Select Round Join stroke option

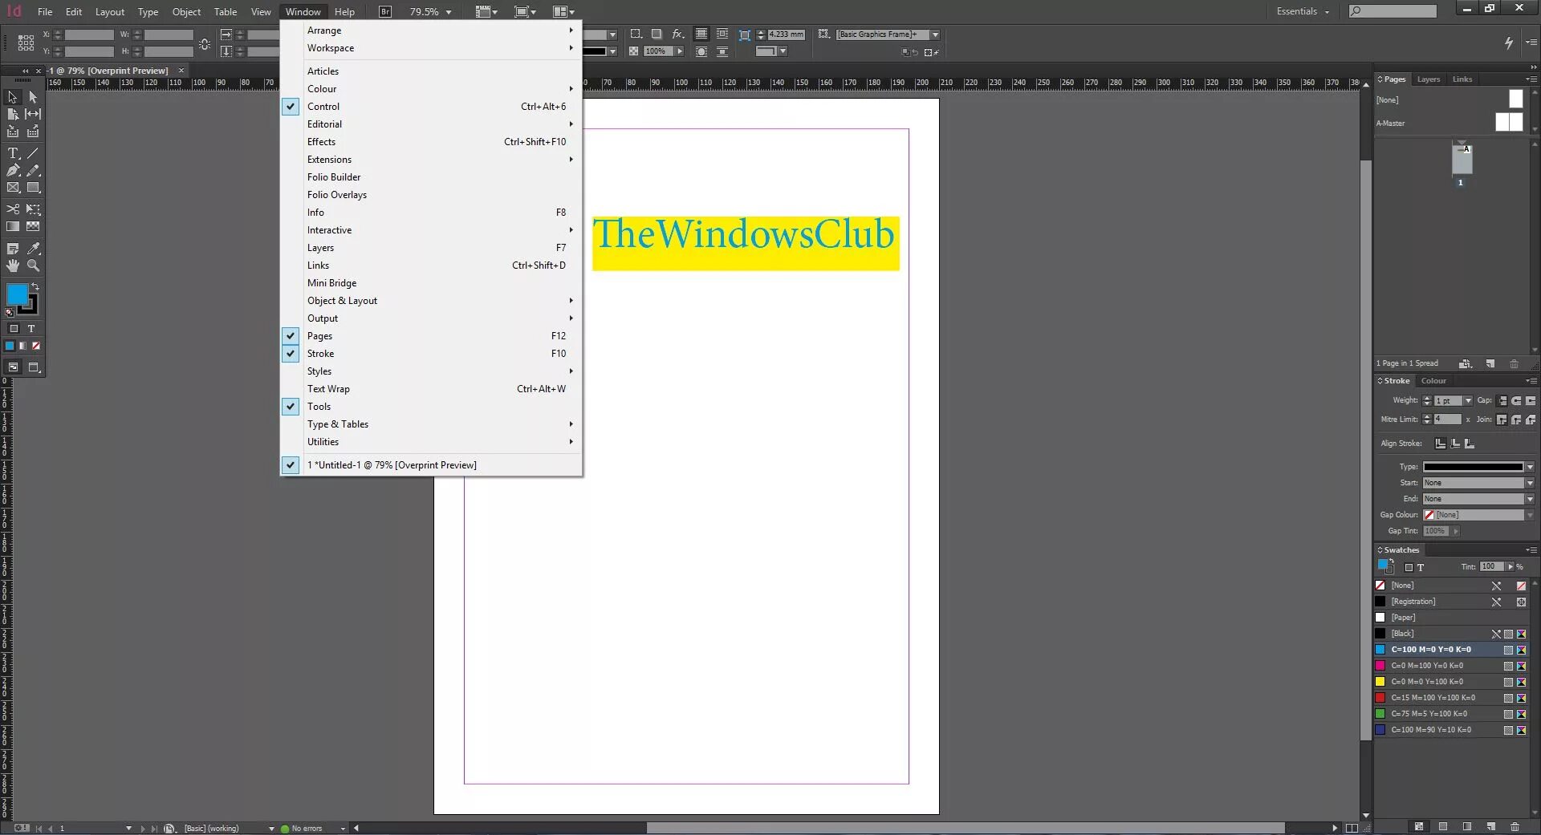click(1516, 420)
